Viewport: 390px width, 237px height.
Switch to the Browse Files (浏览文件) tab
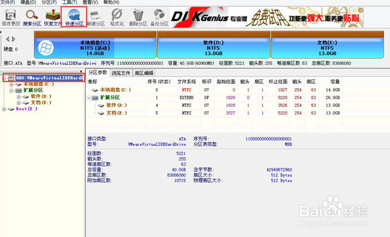121,73
